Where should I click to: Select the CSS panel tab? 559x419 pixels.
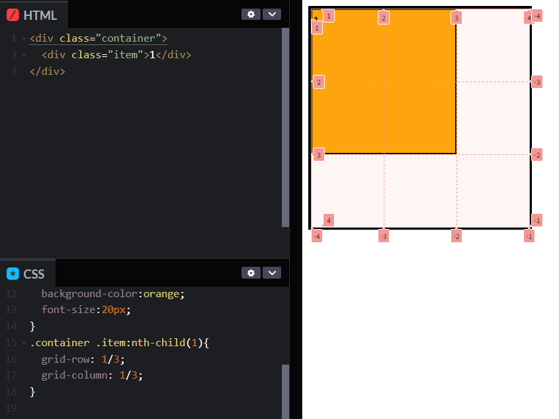pos(27,274)
